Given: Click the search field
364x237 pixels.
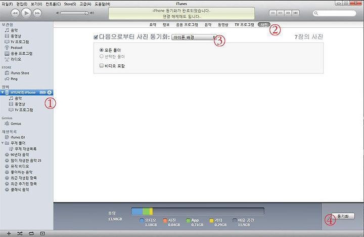Looking at the screenshot, I should 334,13.
